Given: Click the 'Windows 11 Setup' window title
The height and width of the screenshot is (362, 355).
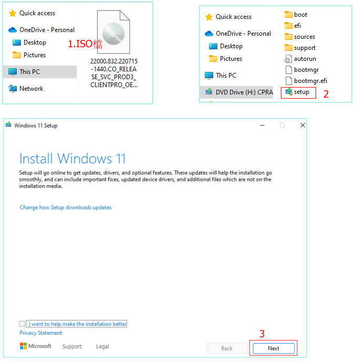Looking at the screenshot, I should (36, 125).
